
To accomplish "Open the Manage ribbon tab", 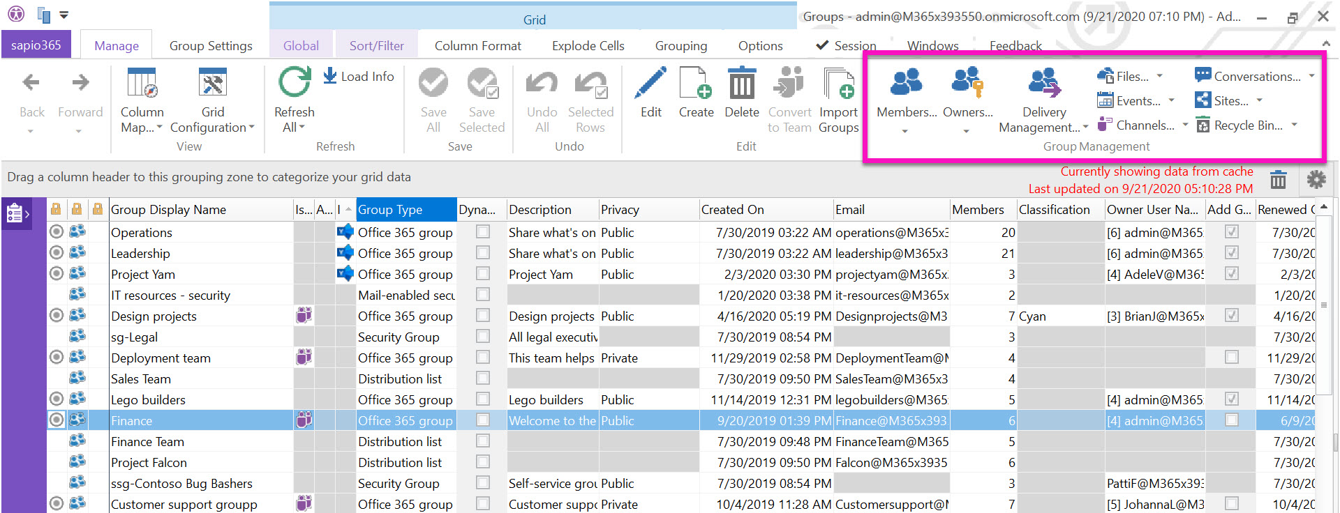I will (x=117, y=45).
